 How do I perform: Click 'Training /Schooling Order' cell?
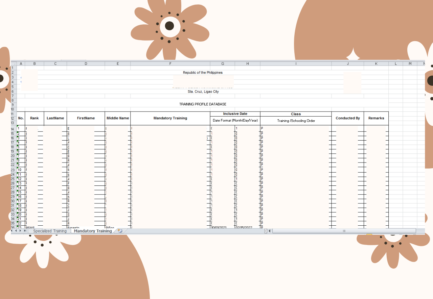coord(296,121)
